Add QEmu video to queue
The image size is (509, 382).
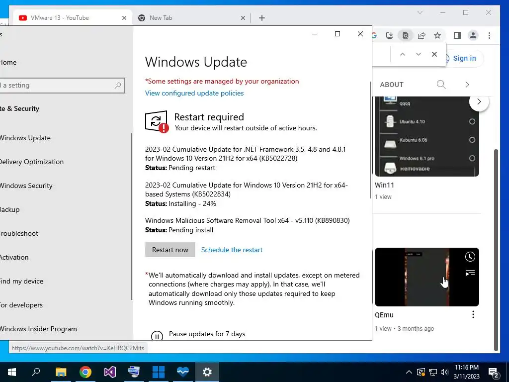pyautogui.click(x=470, y=273)
